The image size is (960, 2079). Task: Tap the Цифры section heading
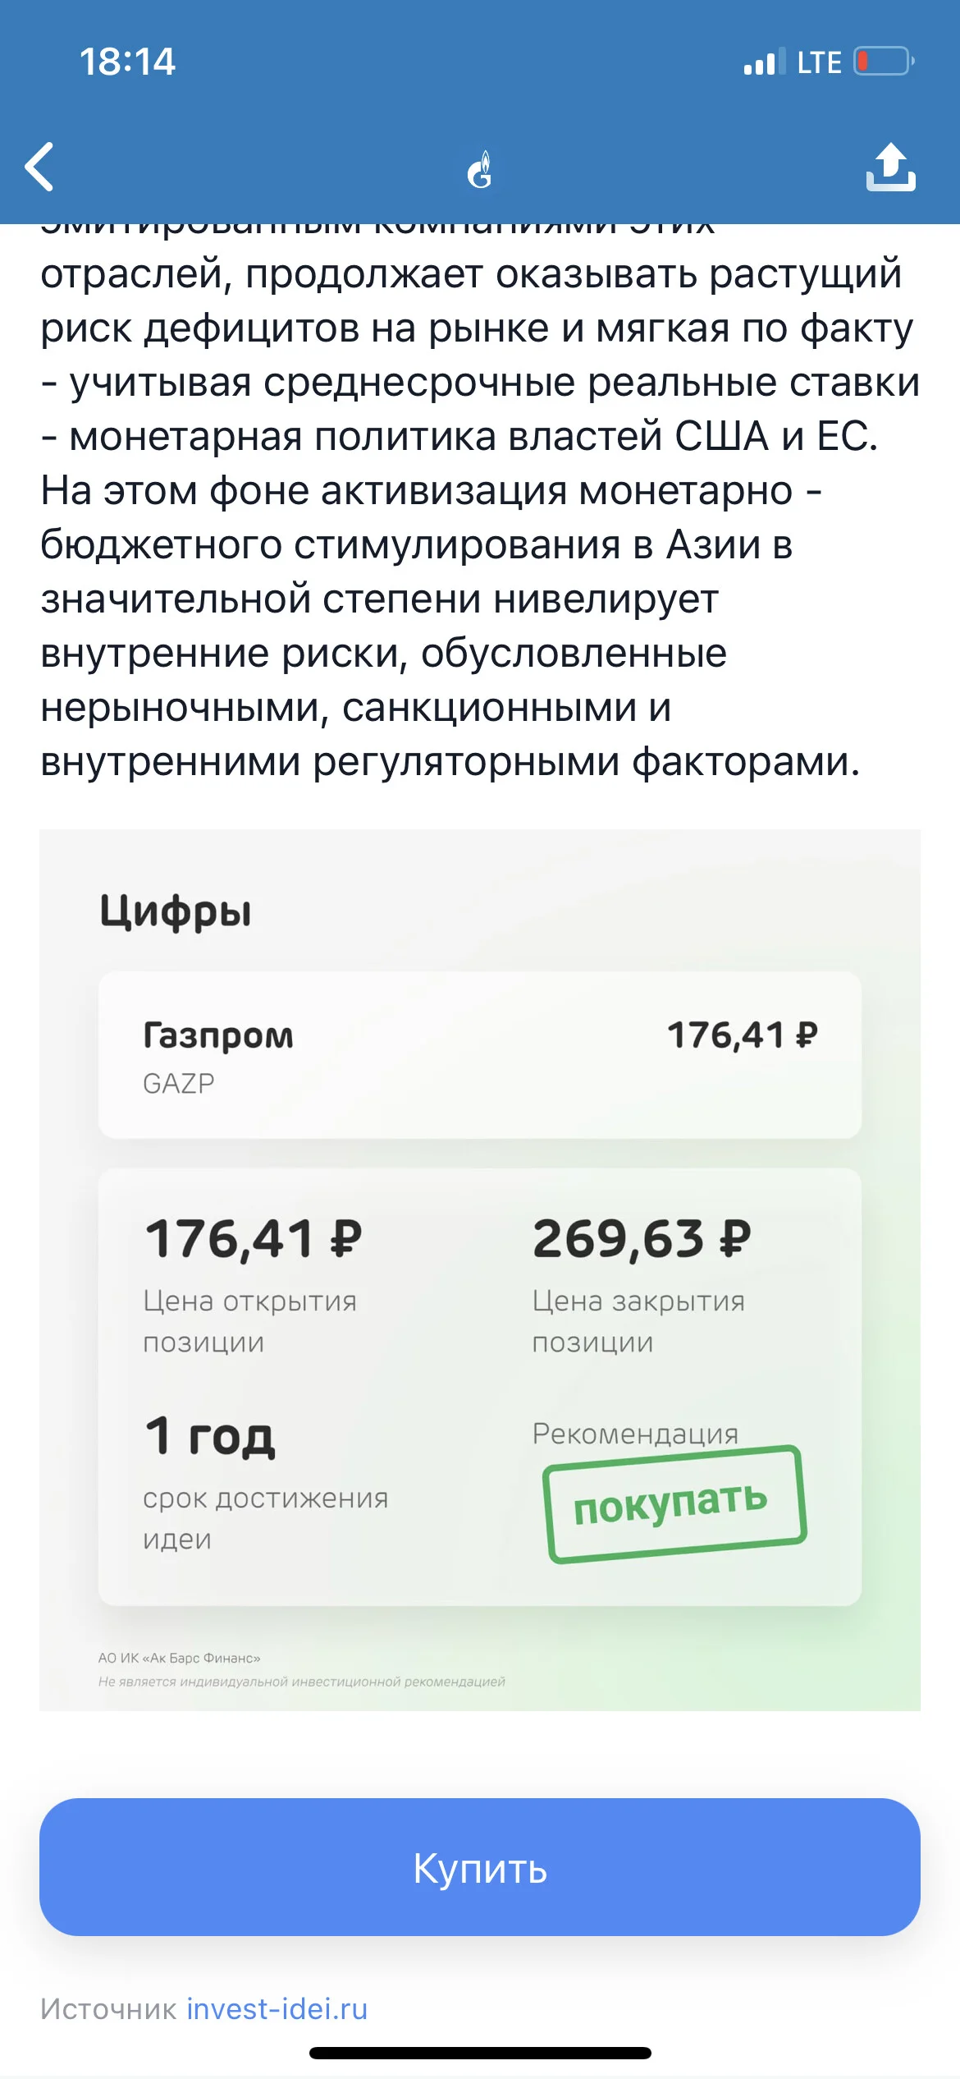coord(176,912)
